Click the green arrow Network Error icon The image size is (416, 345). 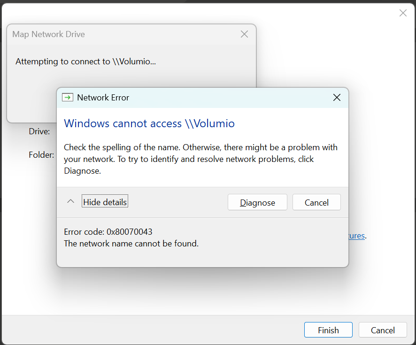(x=68, y=98)
